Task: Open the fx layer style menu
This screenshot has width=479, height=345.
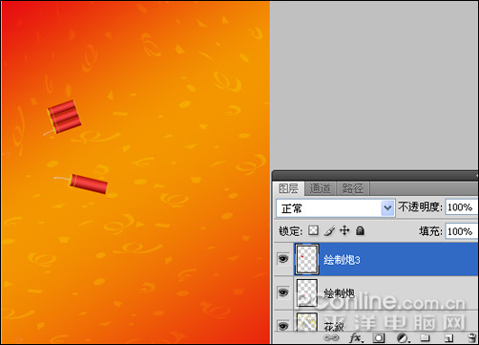Action: tap(356, 338)
